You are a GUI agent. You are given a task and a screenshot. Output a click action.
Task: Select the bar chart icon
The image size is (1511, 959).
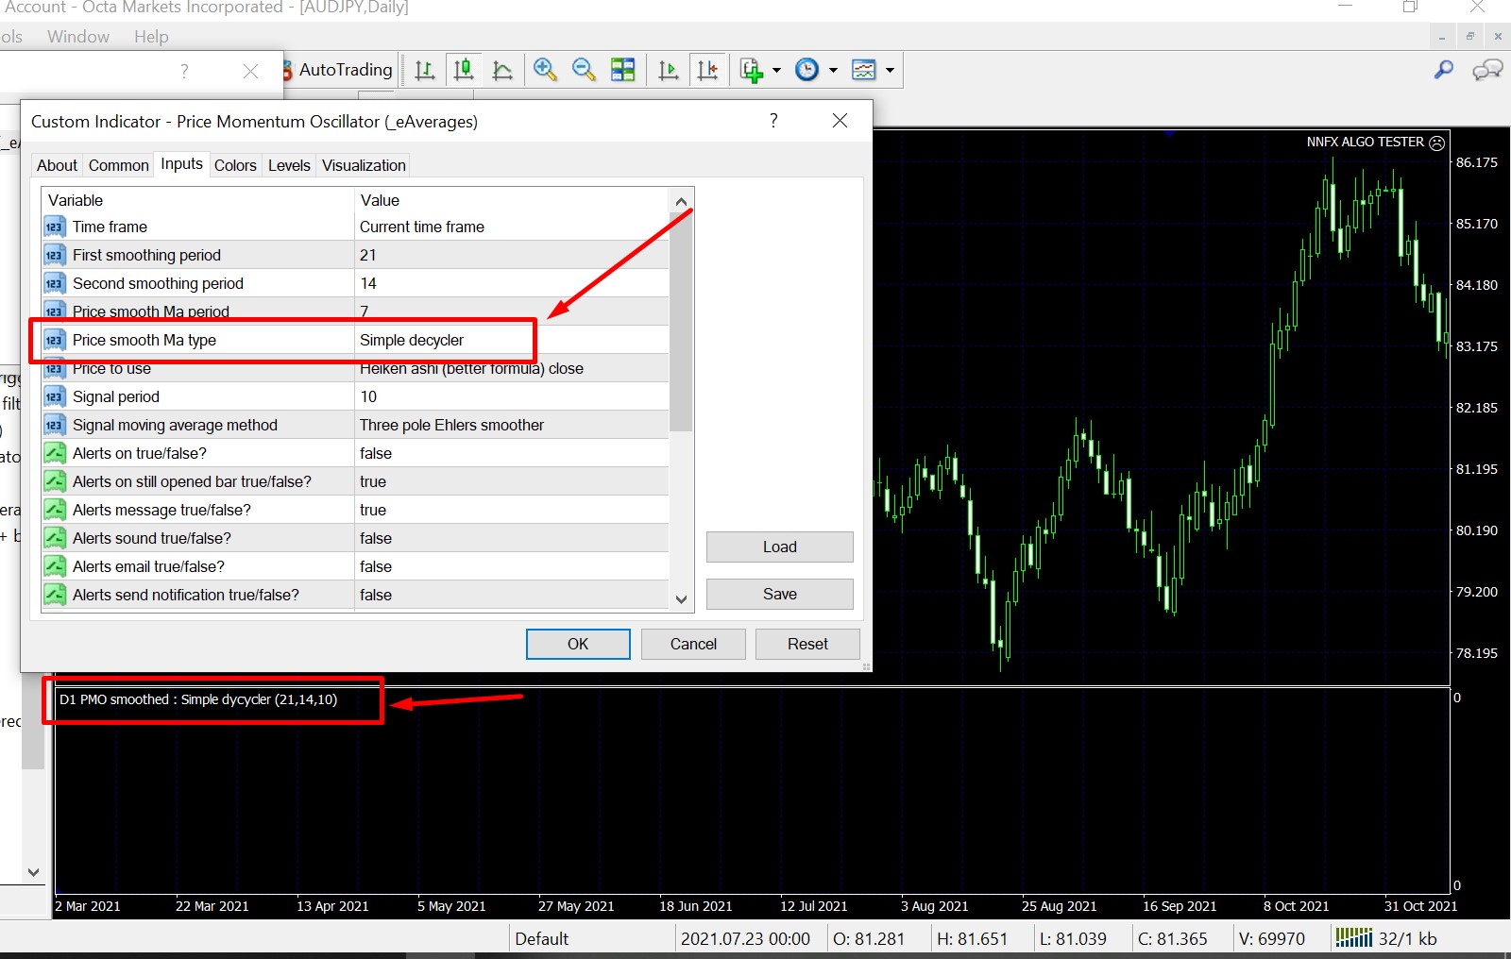click(425, 70)
